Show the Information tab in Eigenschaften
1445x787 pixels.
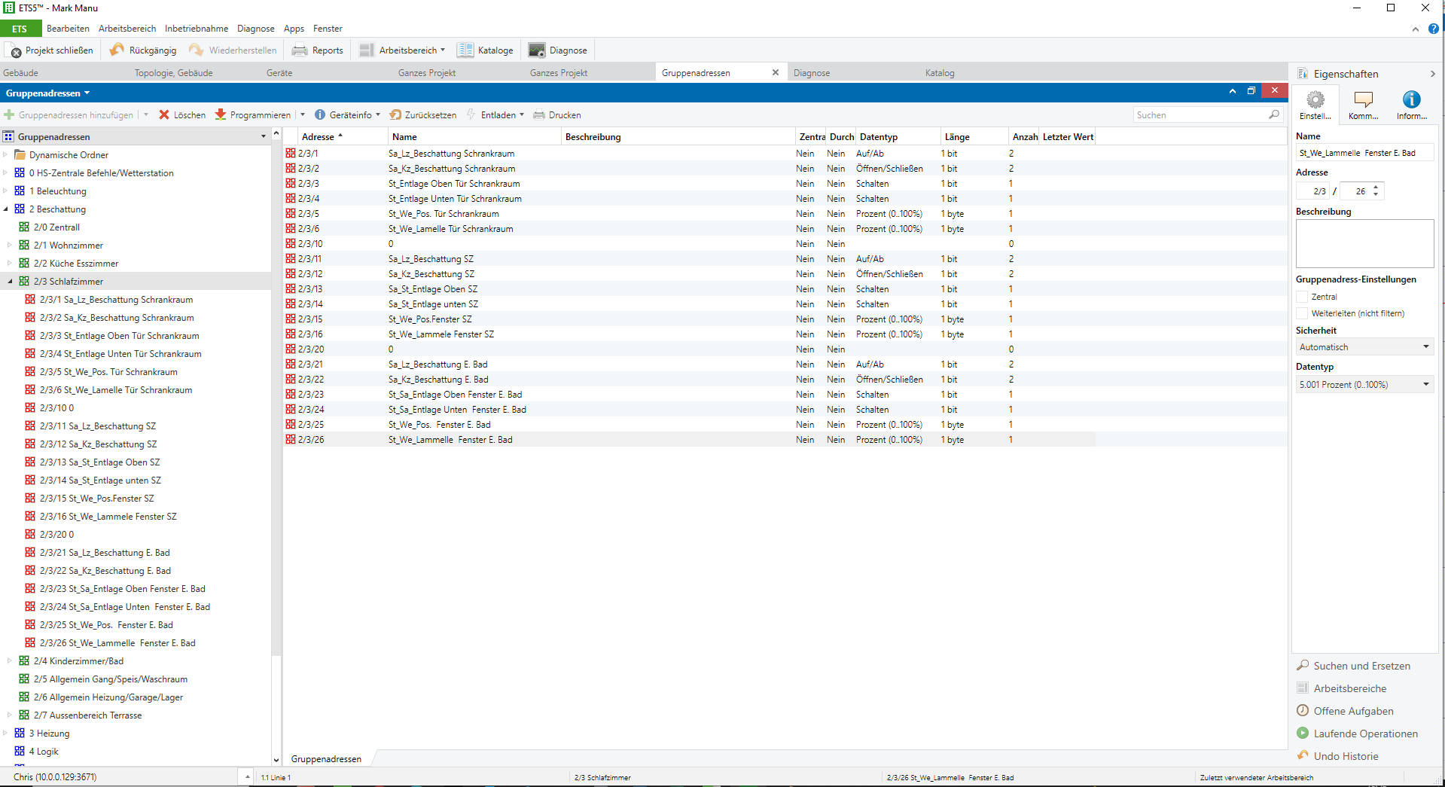1411,101
